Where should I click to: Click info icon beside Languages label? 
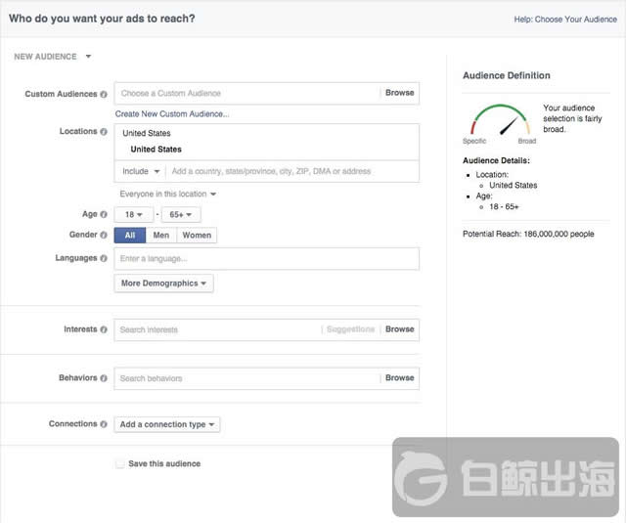tap(105, 258)
